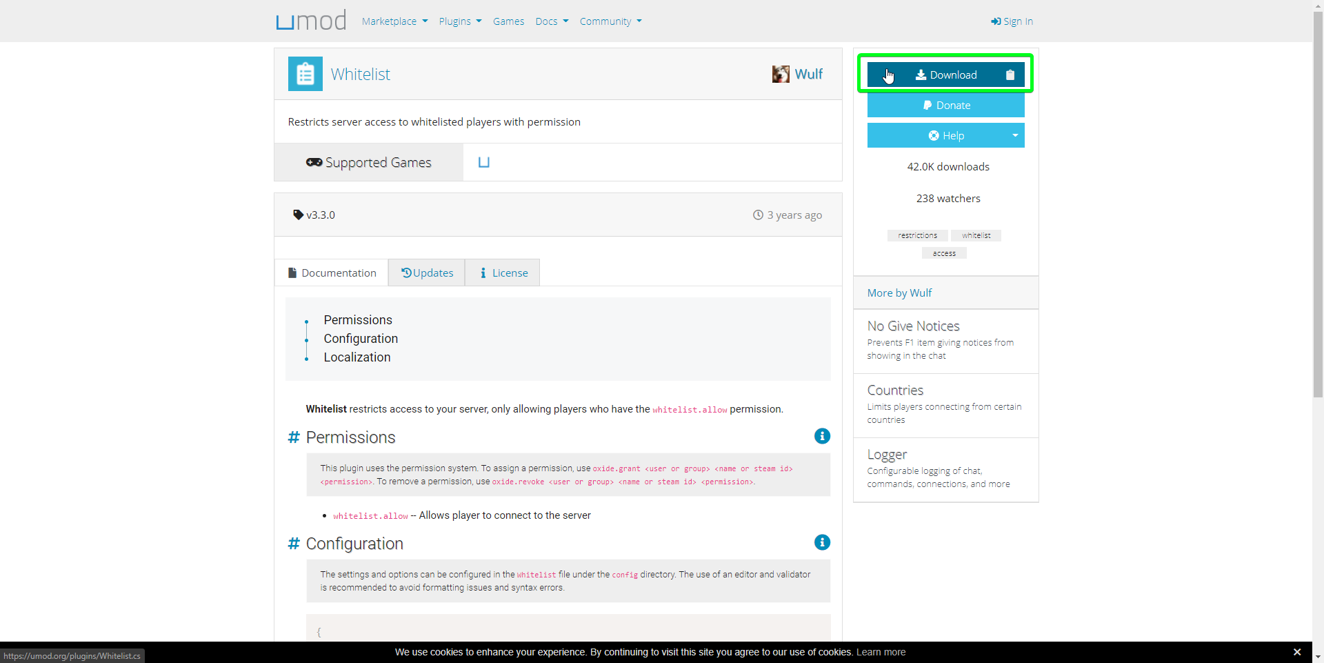1324x663 pixels.
Task: Click the uMod logo
Action: (311, 21)
